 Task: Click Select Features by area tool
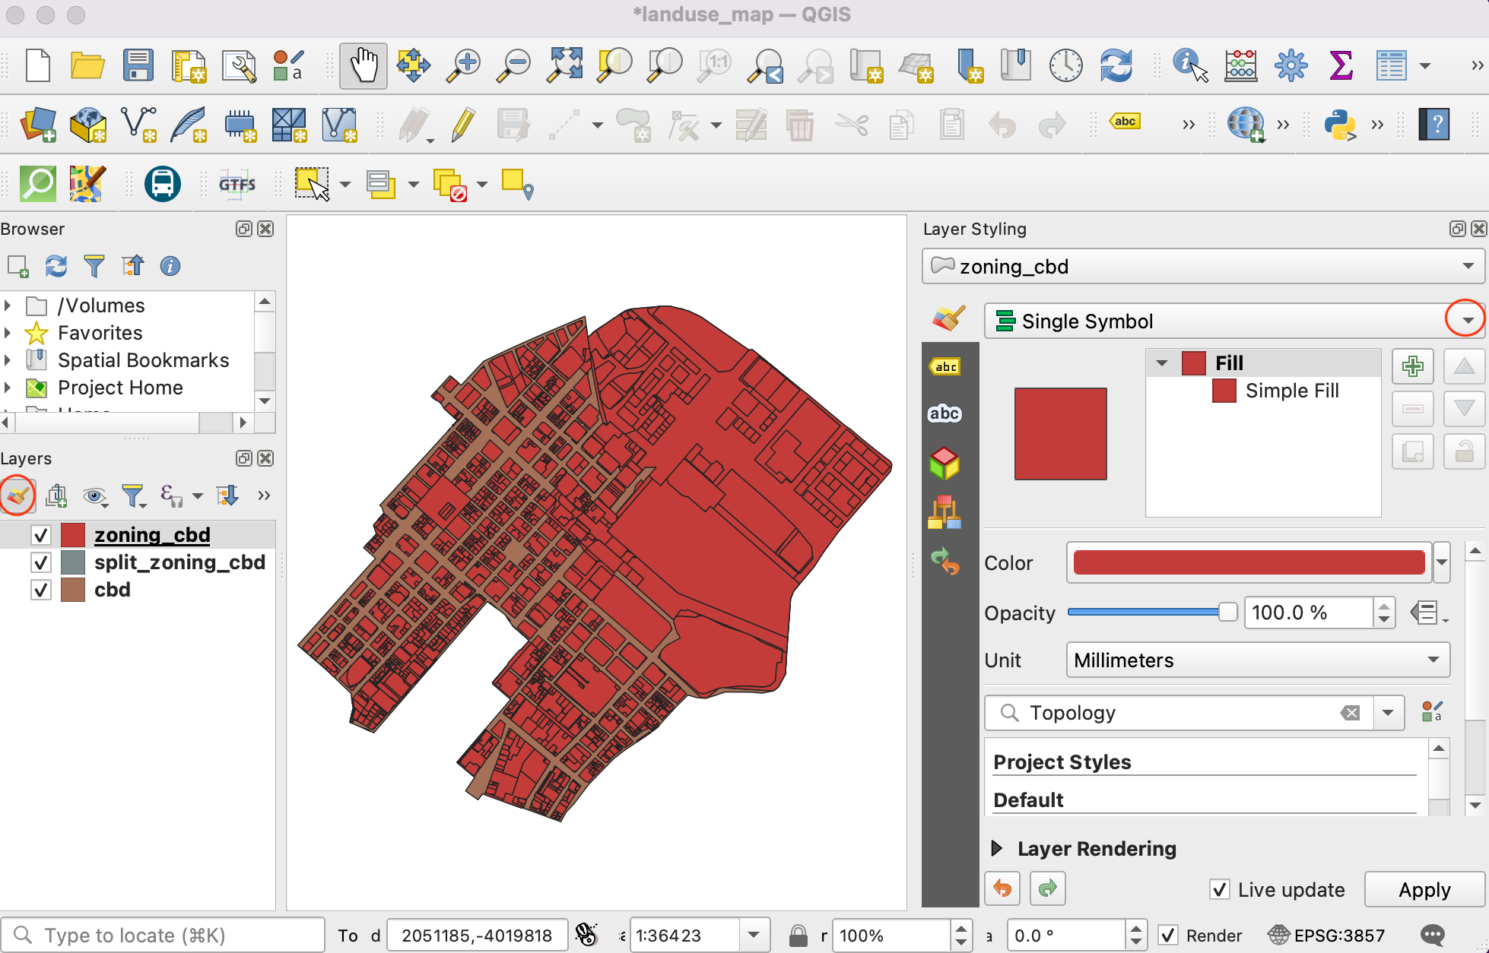pos(313,184)
